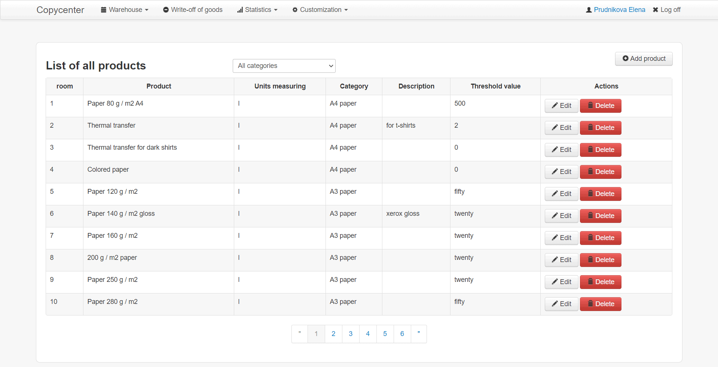The height and width of the screenshot is (367, 718).
Task: Click trash icon for Thermal transfer for dark shirts
Action: (590, 149)
